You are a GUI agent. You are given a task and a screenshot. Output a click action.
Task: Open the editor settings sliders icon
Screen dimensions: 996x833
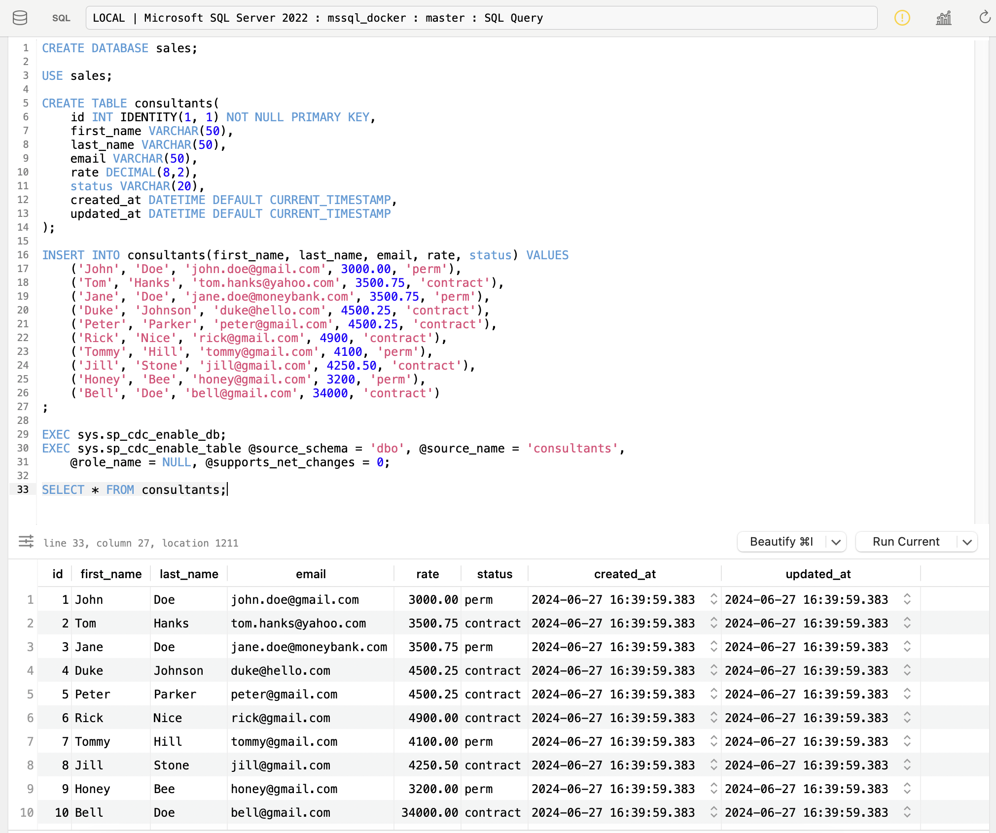pos(26,542)
